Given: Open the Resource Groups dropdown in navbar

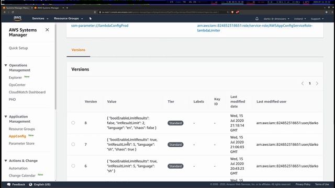Looking at the screenshot, I should pos(69,19).
